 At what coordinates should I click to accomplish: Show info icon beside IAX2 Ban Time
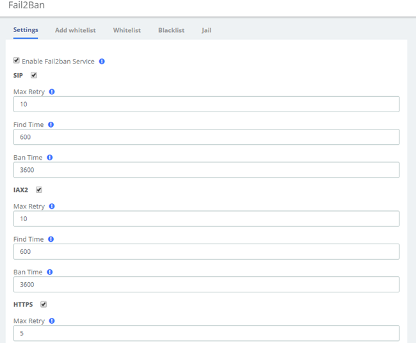click(50, 272)
